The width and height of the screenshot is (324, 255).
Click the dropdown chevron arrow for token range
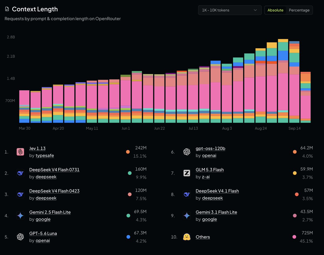[x=255, y=10]
